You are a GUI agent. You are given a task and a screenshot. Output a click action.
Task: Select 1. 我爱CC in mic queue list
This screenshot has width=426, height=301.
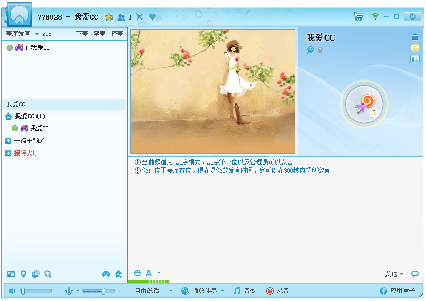pos(37,48)
